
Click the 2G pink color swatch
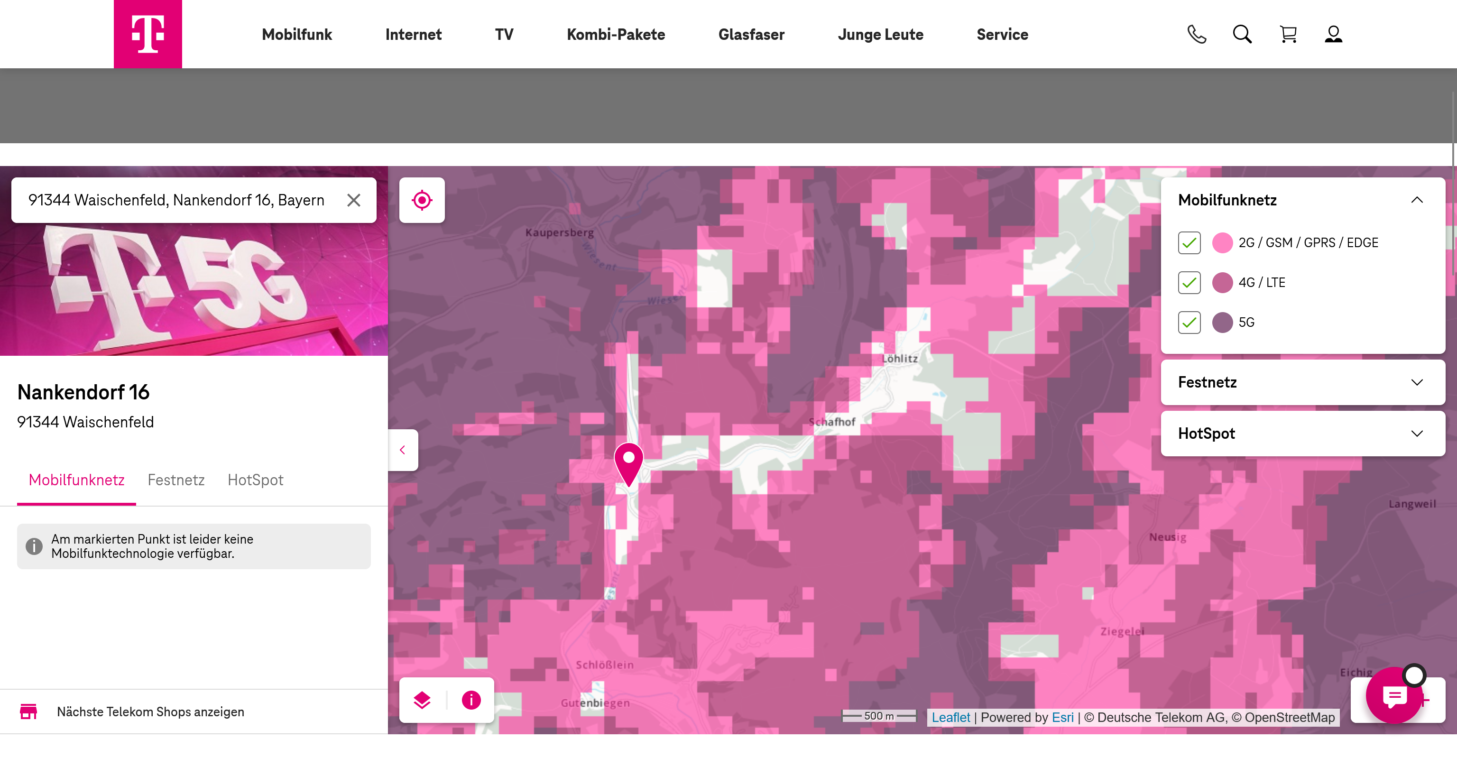tap(1222, 243)
